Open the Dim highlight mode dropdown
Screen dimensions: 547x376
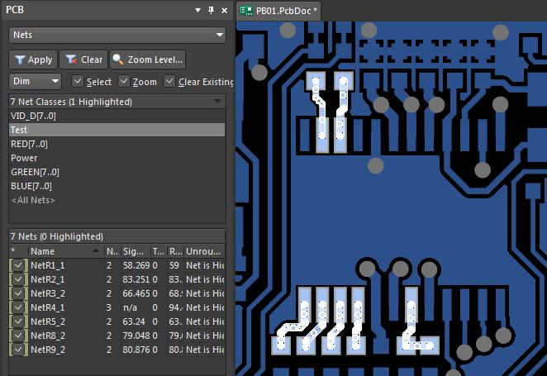(35, 81)
